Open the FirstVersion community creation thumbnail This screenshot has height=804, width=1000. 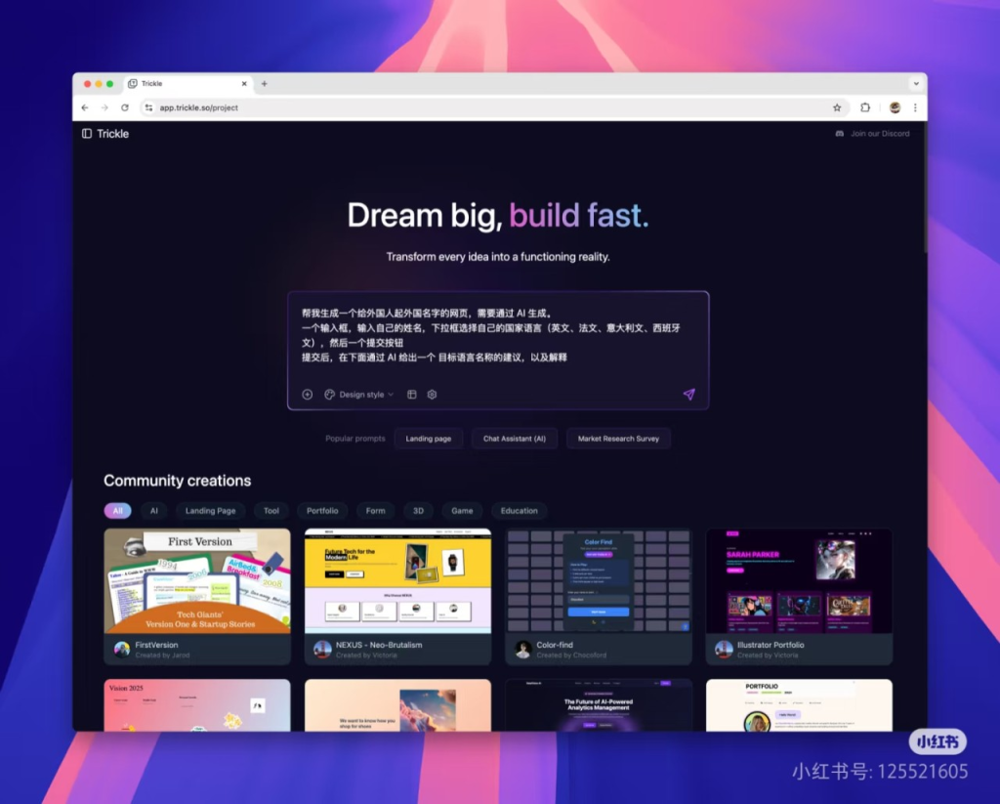197,581
